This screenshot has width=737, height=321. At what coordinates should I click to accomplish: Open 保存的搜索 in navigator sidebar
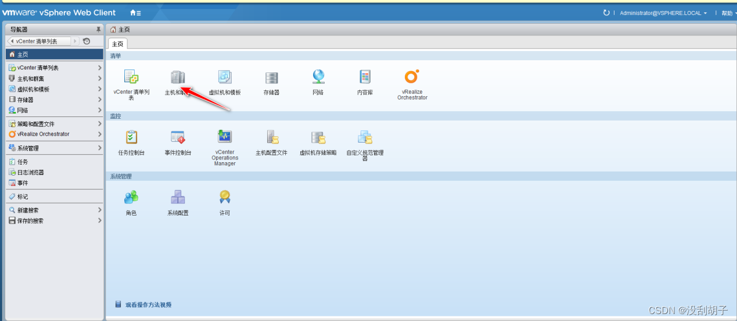click(55, 221)
